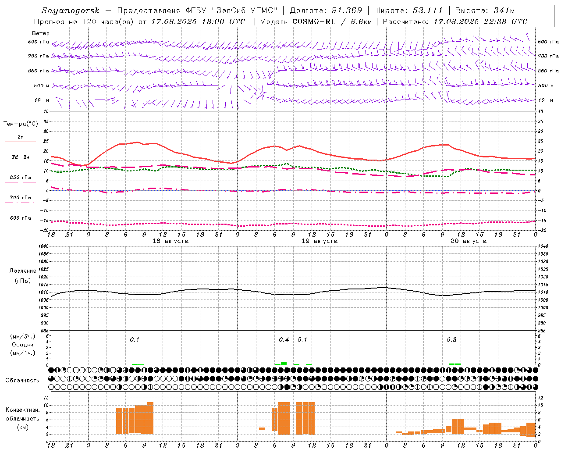Screen dimensions: 561x449
Task: Click the green precipitation bar below the 0.4 value
Action: pos(284,363)
